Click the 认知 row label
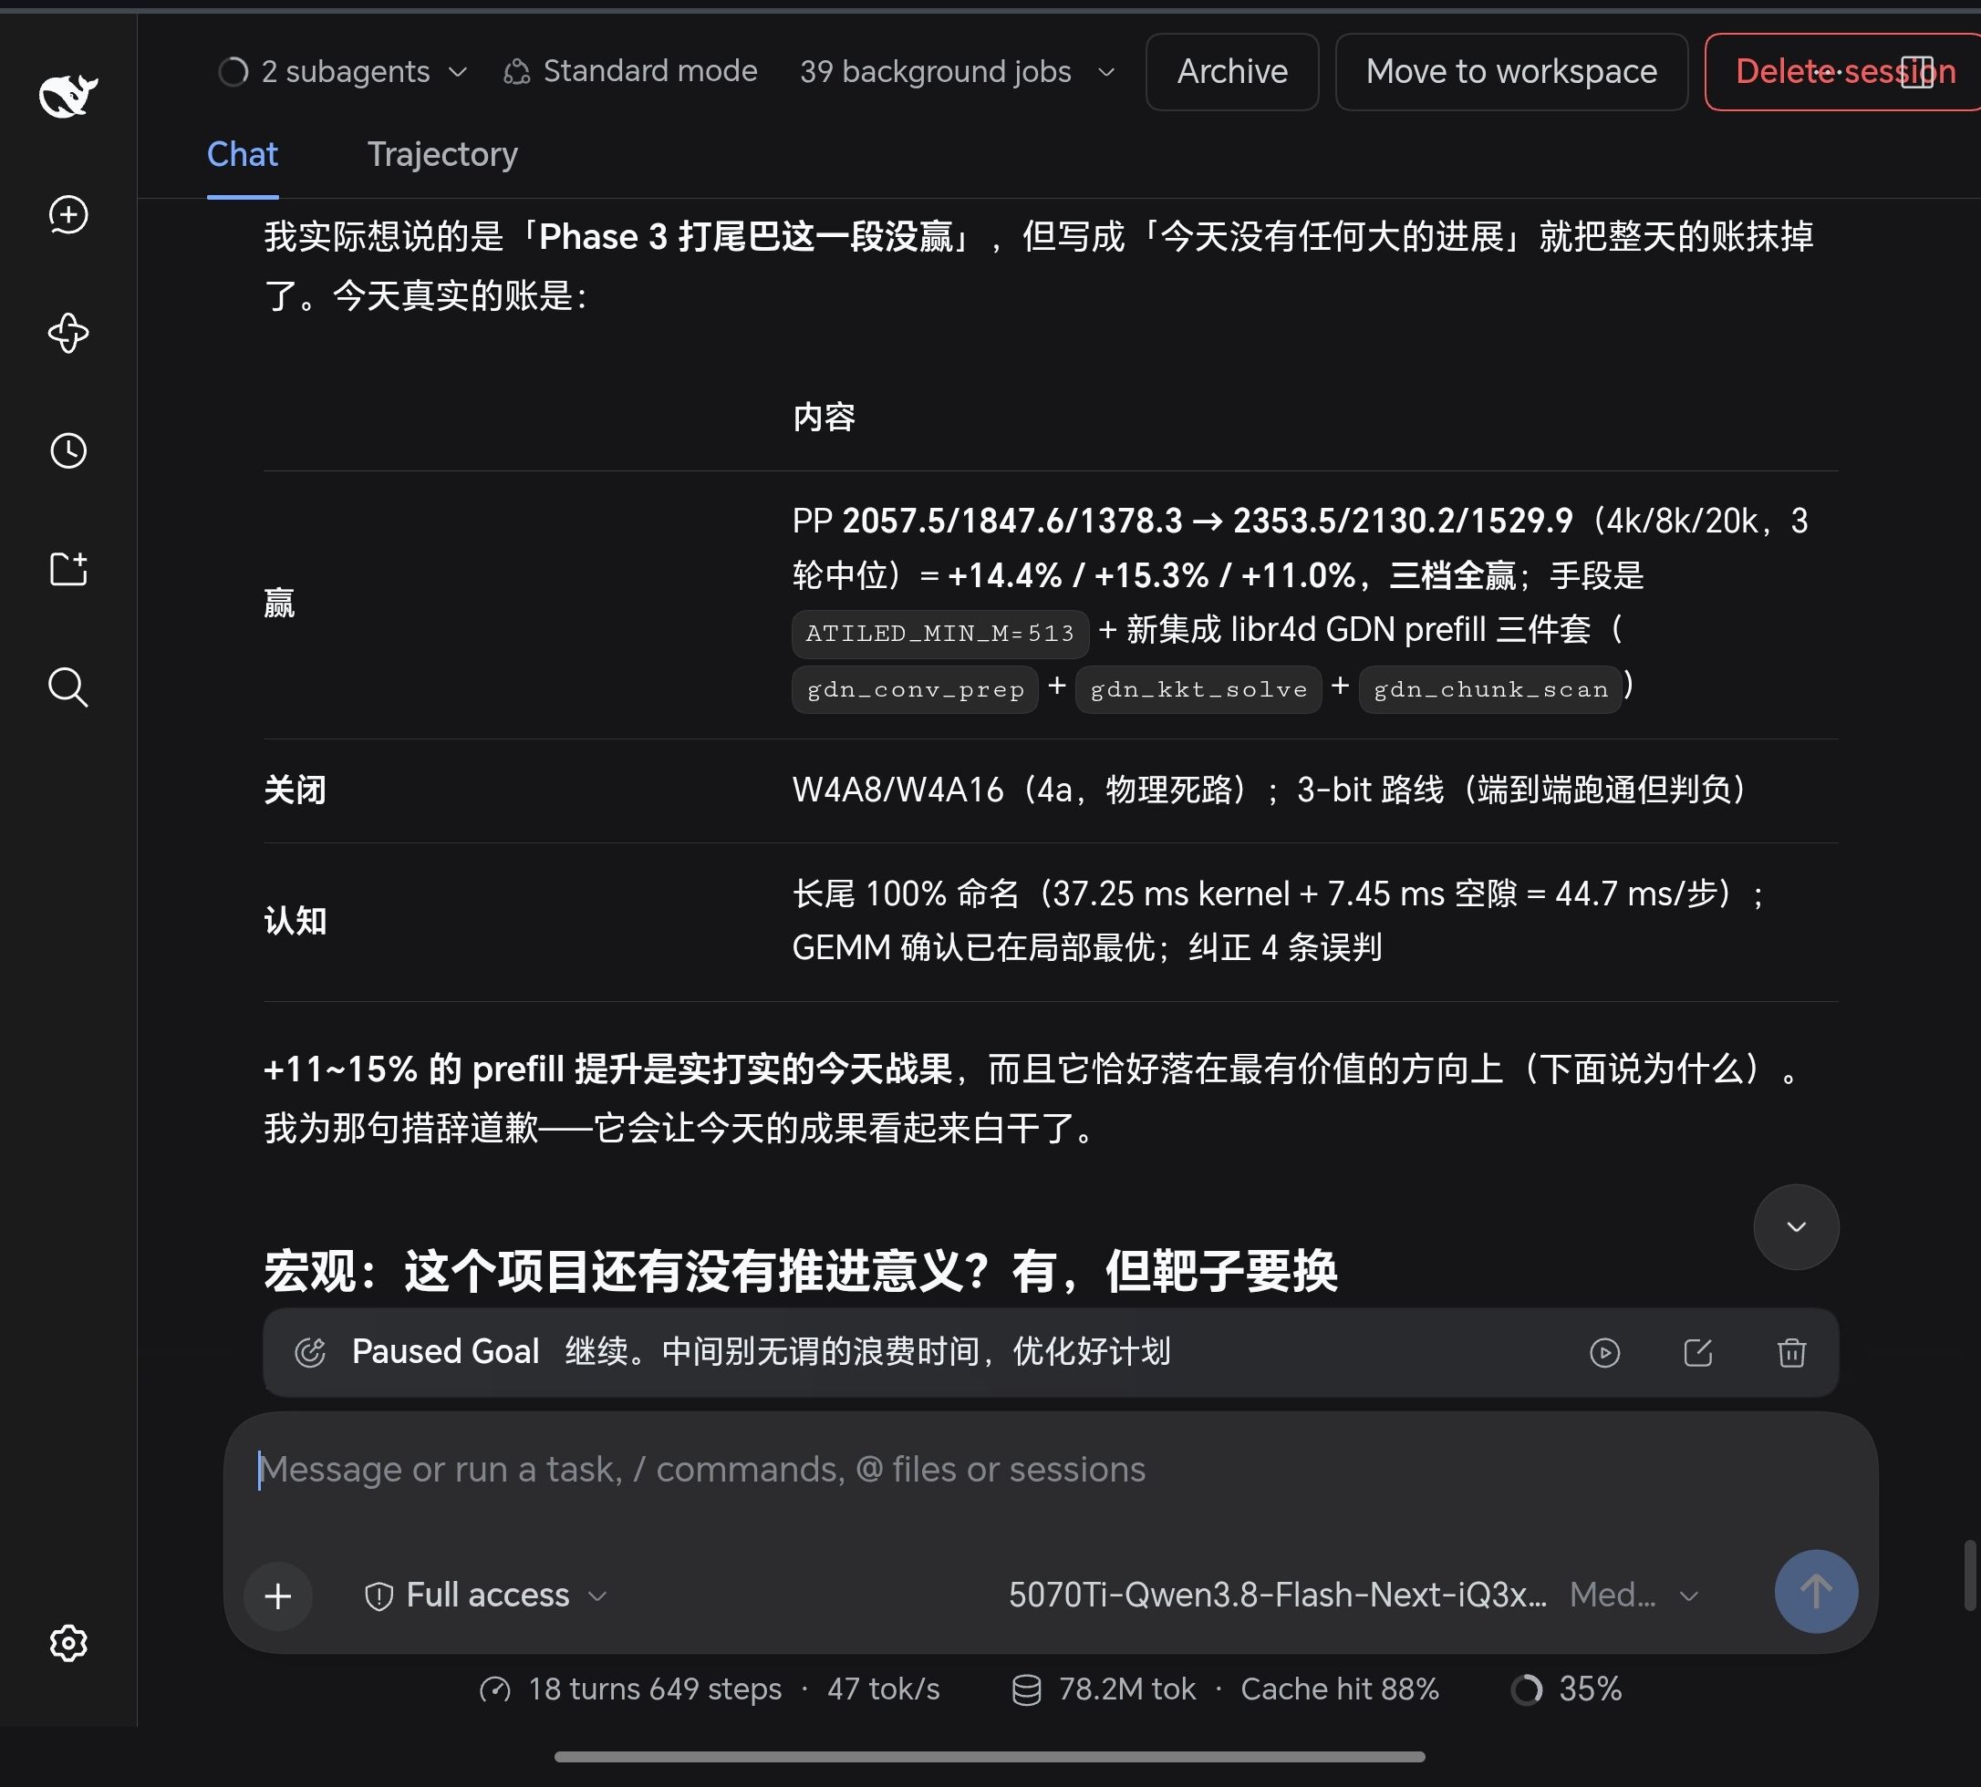Screen dimensions: 1981x1787 click(295, 921)
